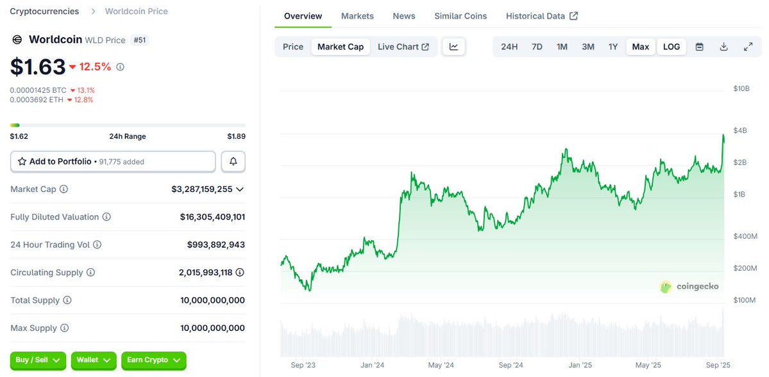
Task: Click the 24h Range progress bar
Action: click(128, 125)
